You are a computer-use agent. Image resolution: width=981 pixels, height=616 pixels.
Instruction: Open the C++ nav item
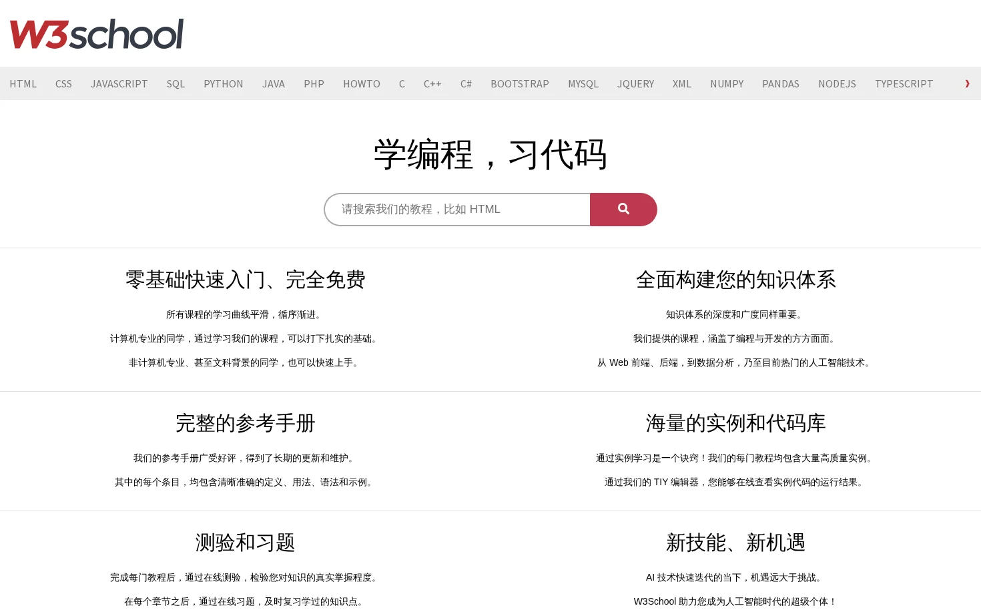coord(432,84)
